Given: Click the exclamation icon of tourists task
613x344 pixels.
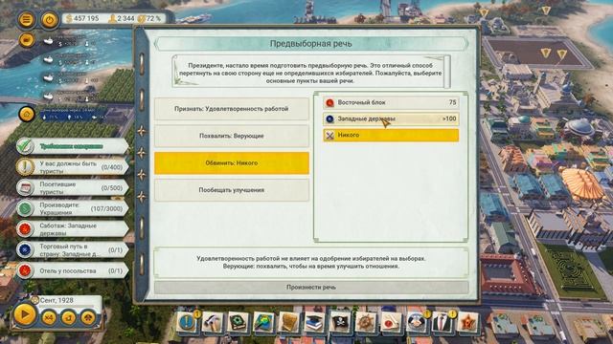Looking at the screenshot, I should 25,167.
